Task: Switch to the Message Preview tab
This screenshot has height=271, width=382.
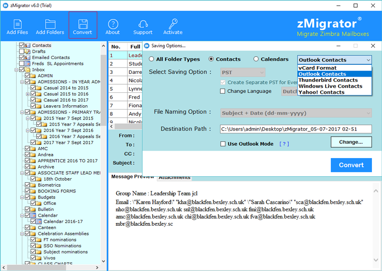Action: coord(133,177)
